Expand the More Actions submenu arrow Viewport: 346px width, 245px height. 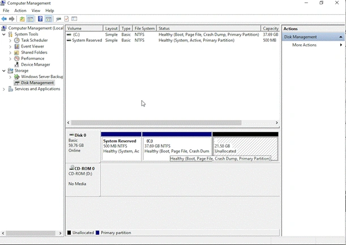341,45
